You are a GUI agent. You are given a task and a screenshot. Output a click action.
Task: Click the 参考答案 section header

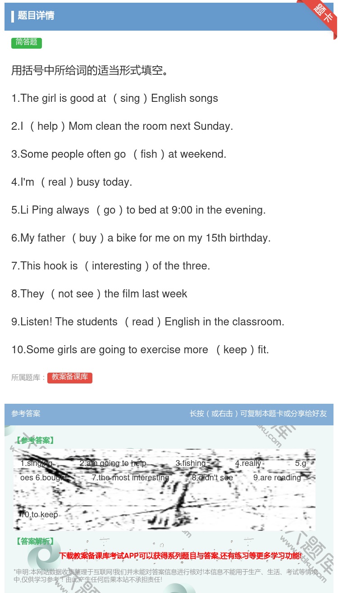(26, 414)
